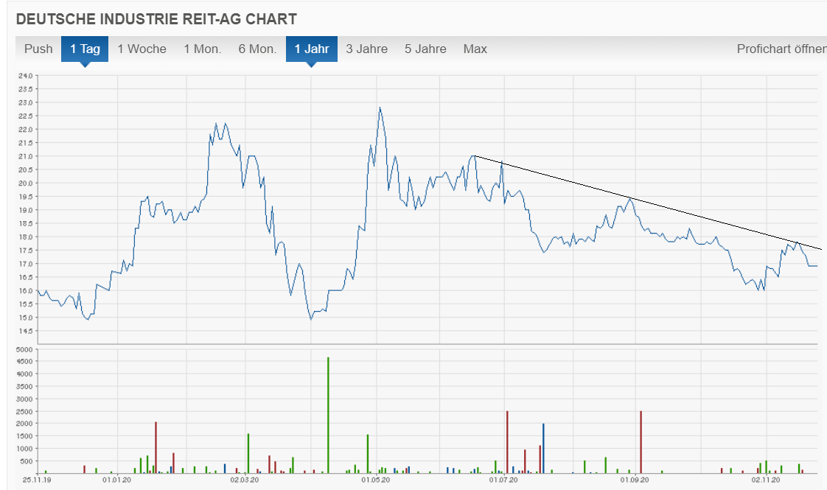827x490 pixels.
Task: Click the arrow marker below 1 Jahr
Action: [x=312, y=64]
